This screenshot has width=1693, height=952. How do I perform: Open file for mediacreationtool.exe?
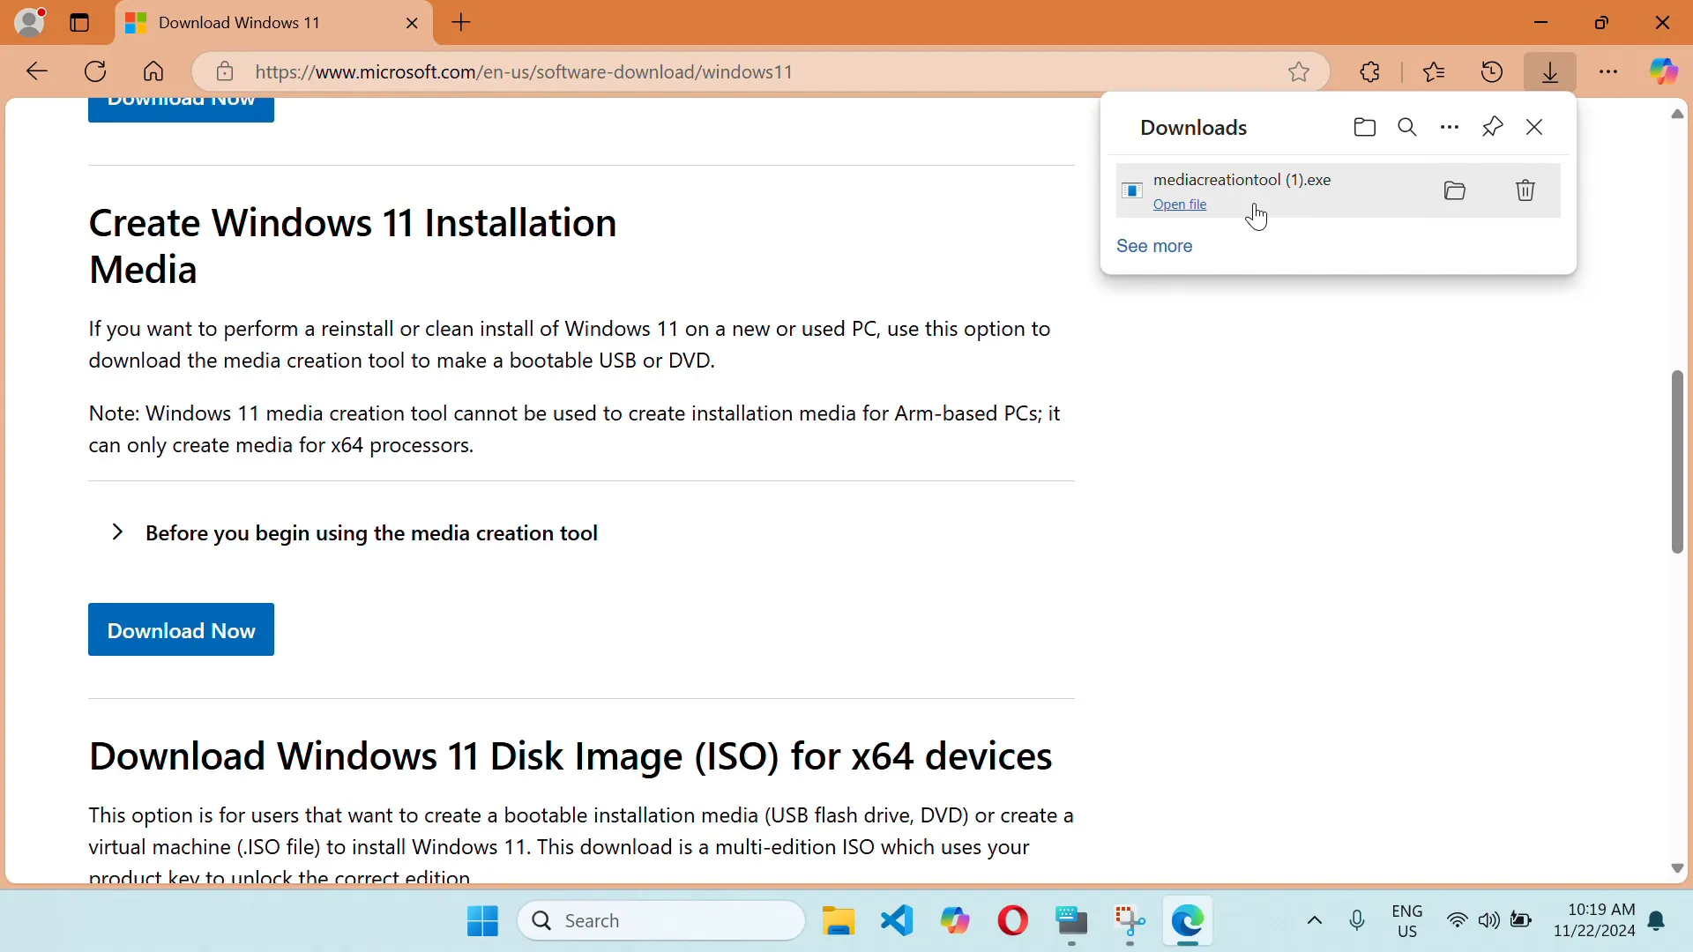coord(1179,204)
